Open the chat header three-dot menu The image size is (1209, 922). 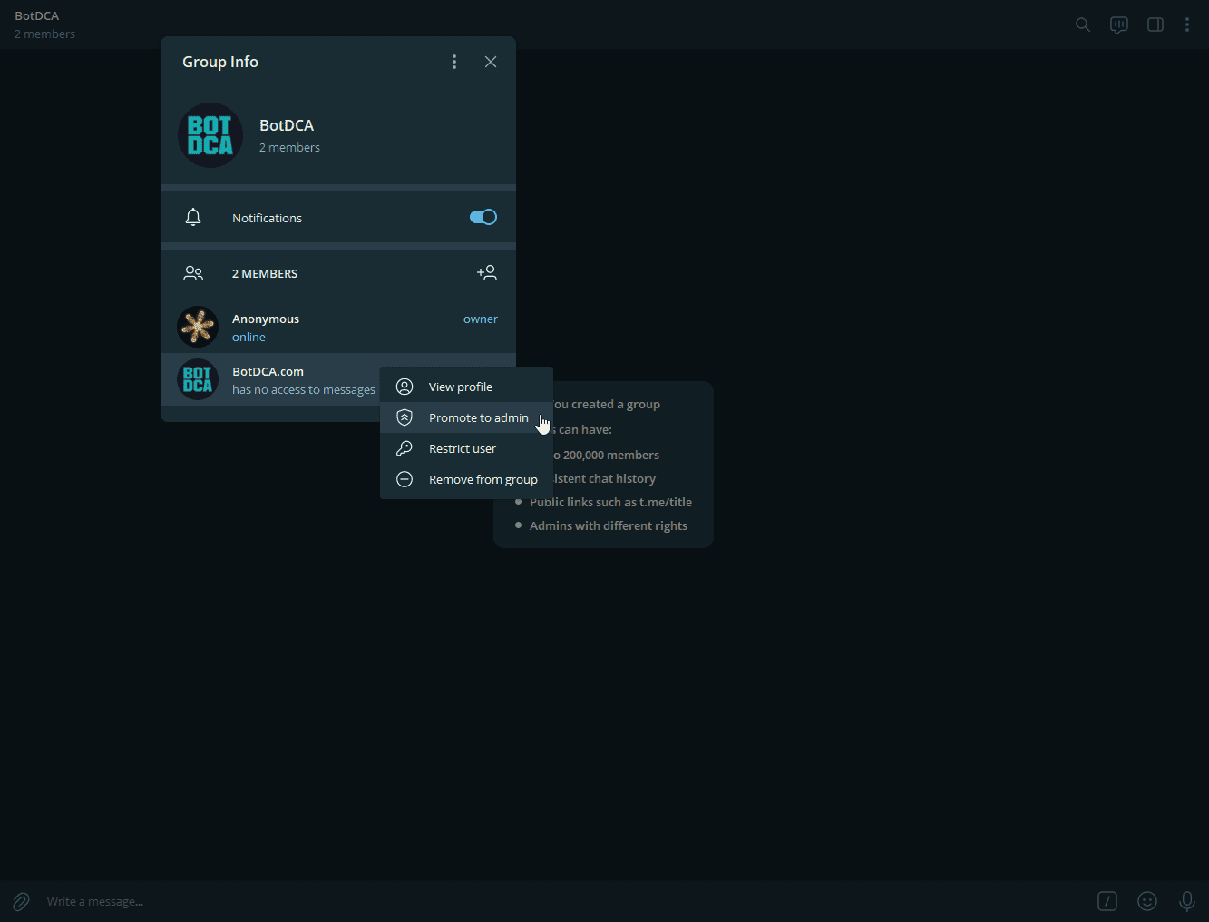(x=1186, y=25)
